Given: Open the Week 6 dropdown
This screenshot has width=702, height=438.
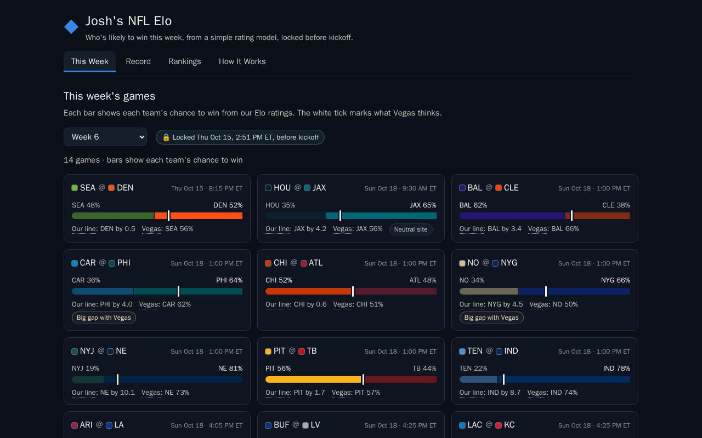Looking at the screenshot, I should click(x=105, y=137).
